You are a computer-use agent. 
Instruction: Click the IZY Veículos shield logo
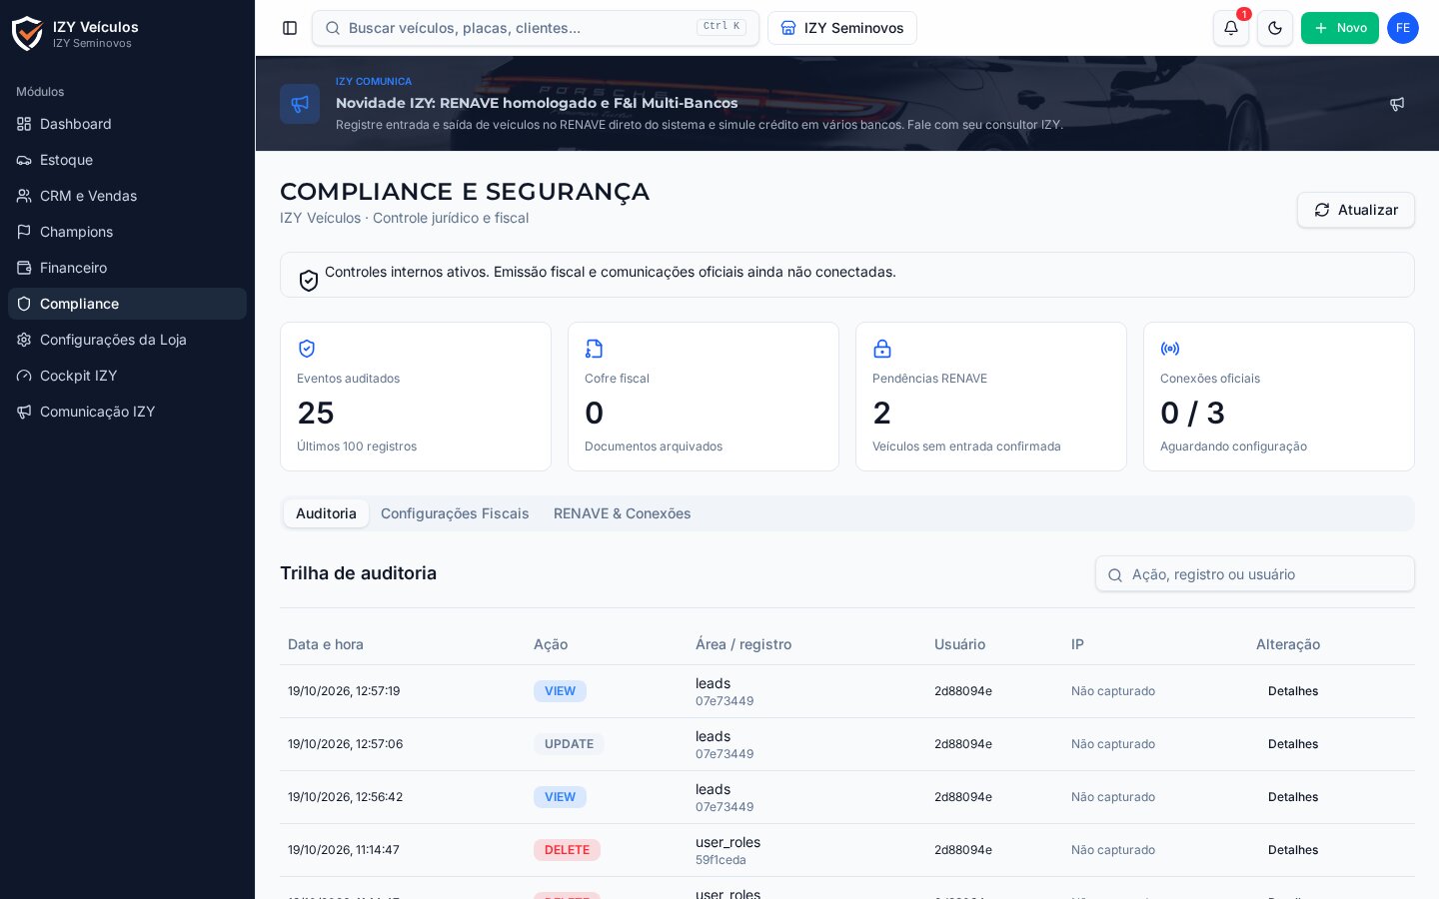pyautogui.click(x=27, y=33)
